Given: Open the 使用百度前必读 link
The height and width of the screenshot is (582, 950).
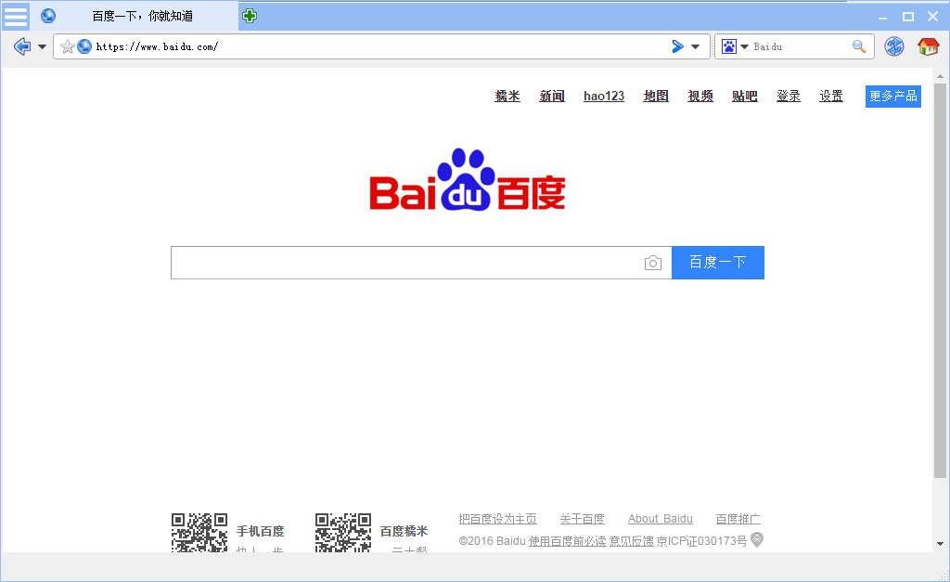Looking at the screenshot, I should coord(567,541).
